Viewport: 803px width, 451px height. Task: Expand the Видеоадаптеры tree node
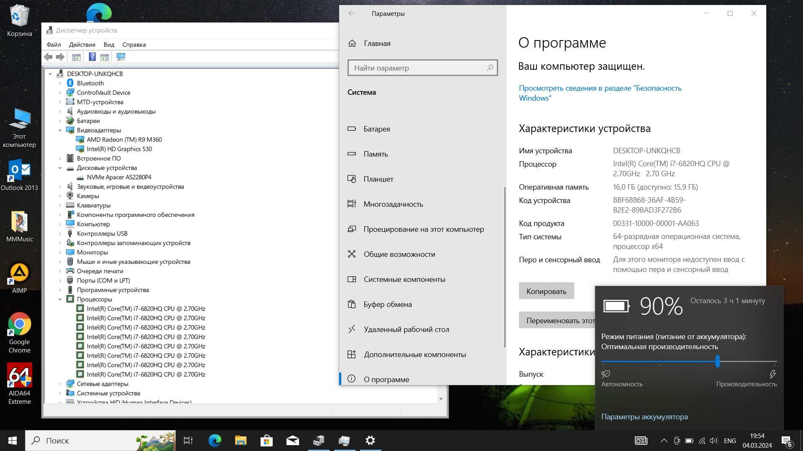point(59,130)
